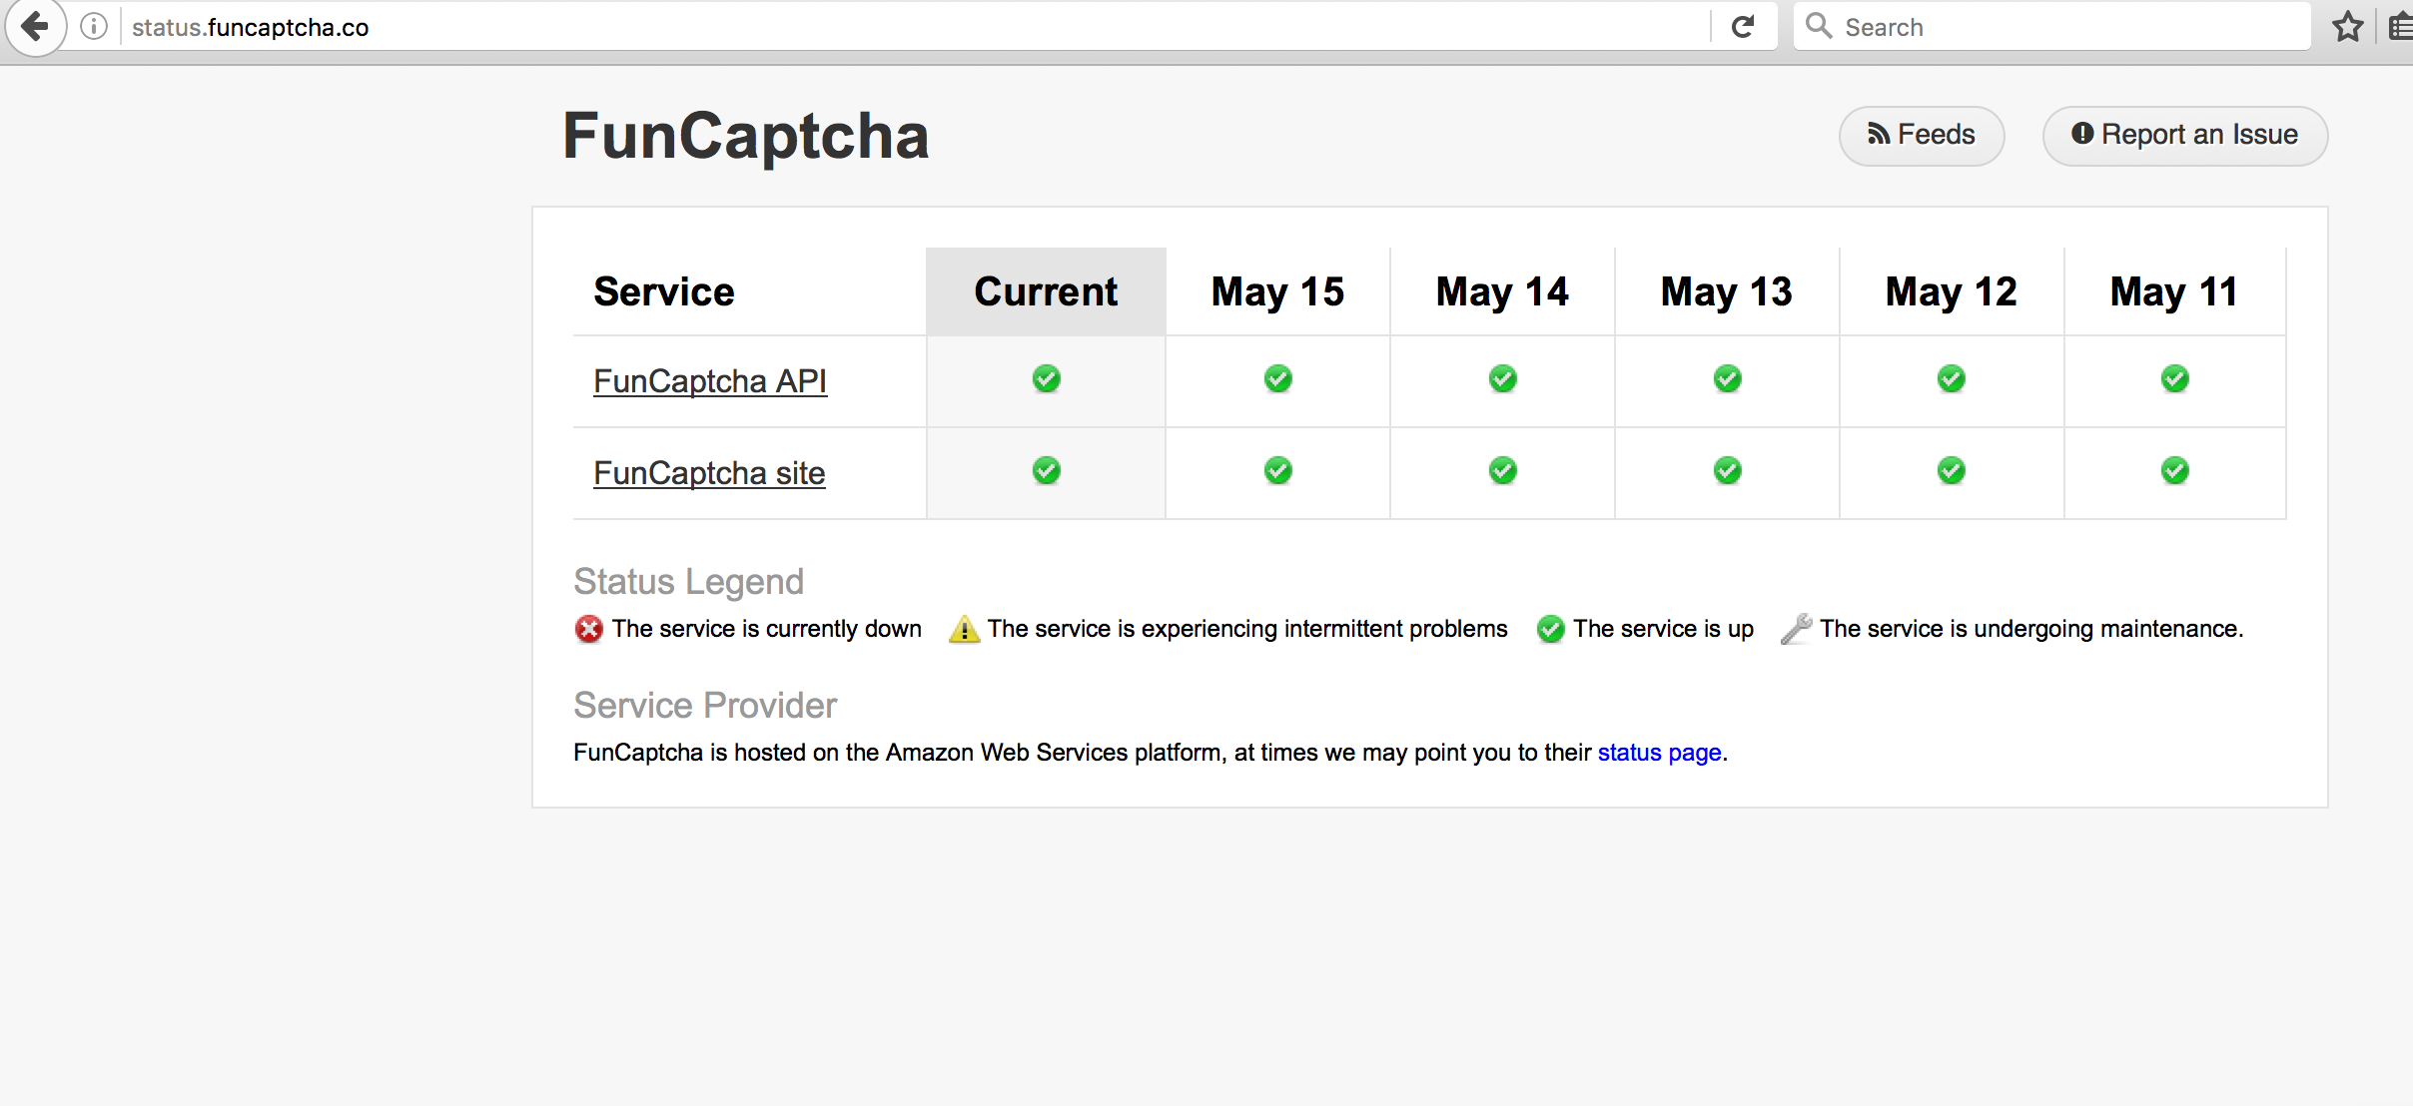Click the browser back arrow button
The image size is (2413, 1106).
pos(35,26)
